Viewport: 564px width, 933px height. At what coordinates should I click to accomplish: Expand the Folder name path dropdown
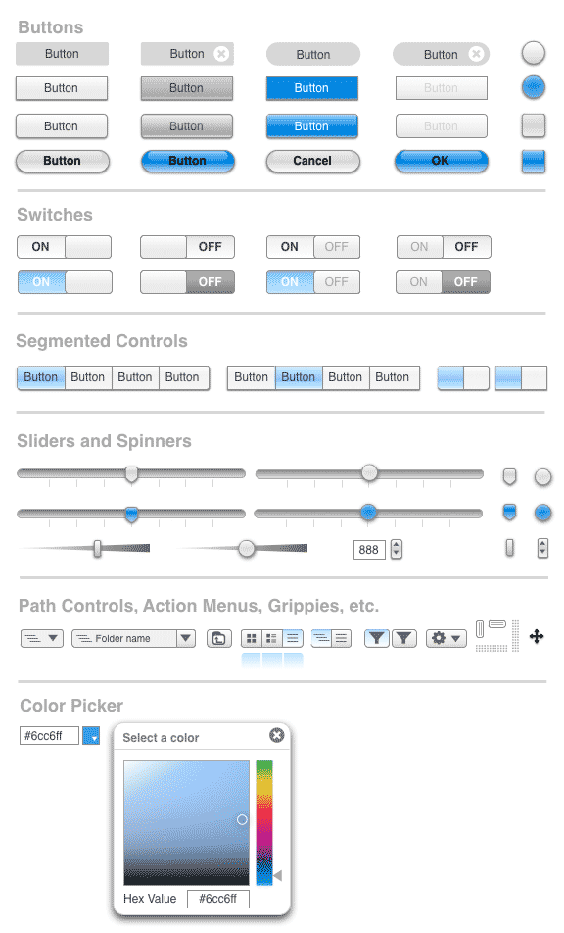(186, 638)
